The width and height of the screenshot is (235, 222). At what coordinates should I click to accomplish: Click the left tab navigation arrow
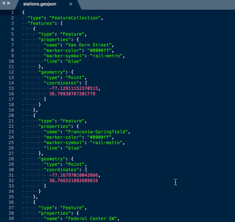click(4, 3)
